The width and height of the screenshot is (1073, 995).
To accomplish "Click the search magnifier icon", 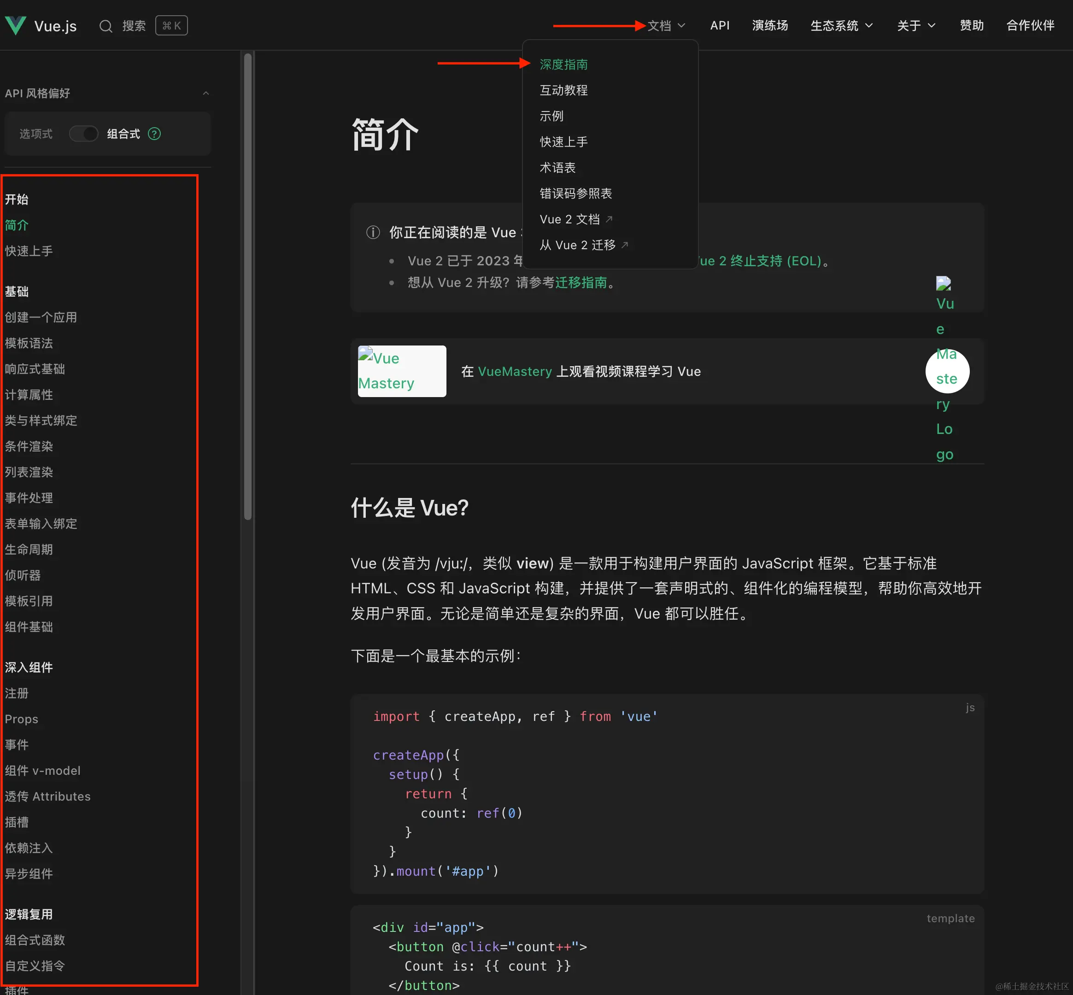I will pyautogui.click(x=106, y=25).
